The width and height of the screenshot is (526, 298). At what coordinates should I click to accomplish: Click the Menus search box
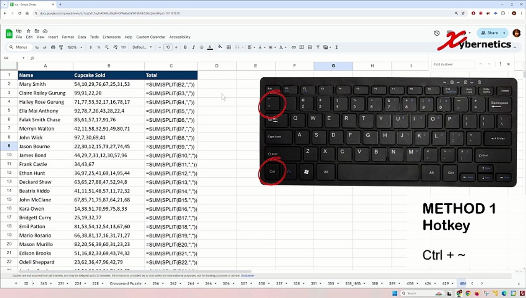19,48
